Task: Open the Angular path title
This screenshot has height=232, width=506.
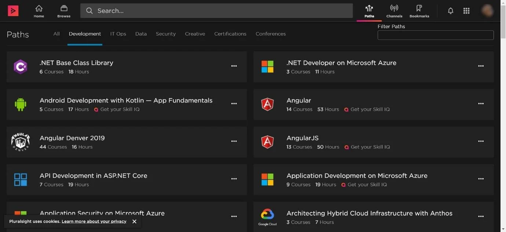Action: 298,100
